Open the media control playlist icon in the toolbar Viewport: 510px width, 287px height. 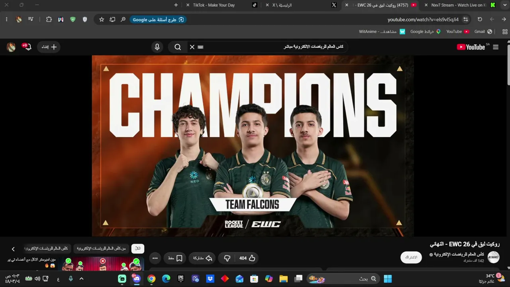coord(31,20)
